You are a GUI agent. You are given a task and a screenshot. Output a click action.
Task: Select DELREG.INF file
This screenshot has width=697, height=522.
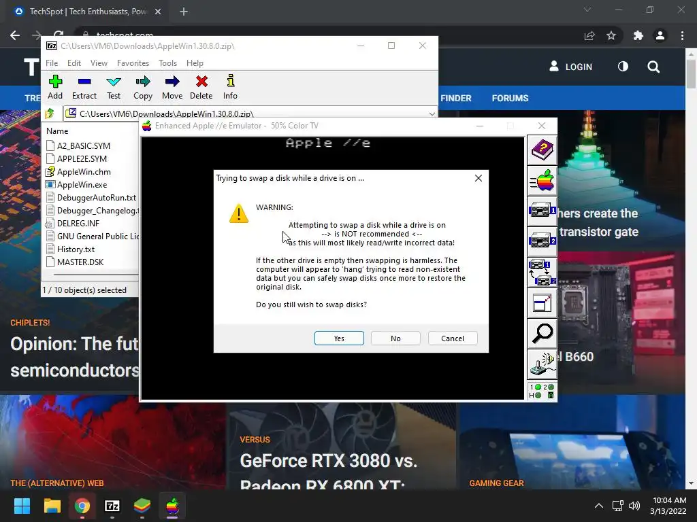[78, 223]
